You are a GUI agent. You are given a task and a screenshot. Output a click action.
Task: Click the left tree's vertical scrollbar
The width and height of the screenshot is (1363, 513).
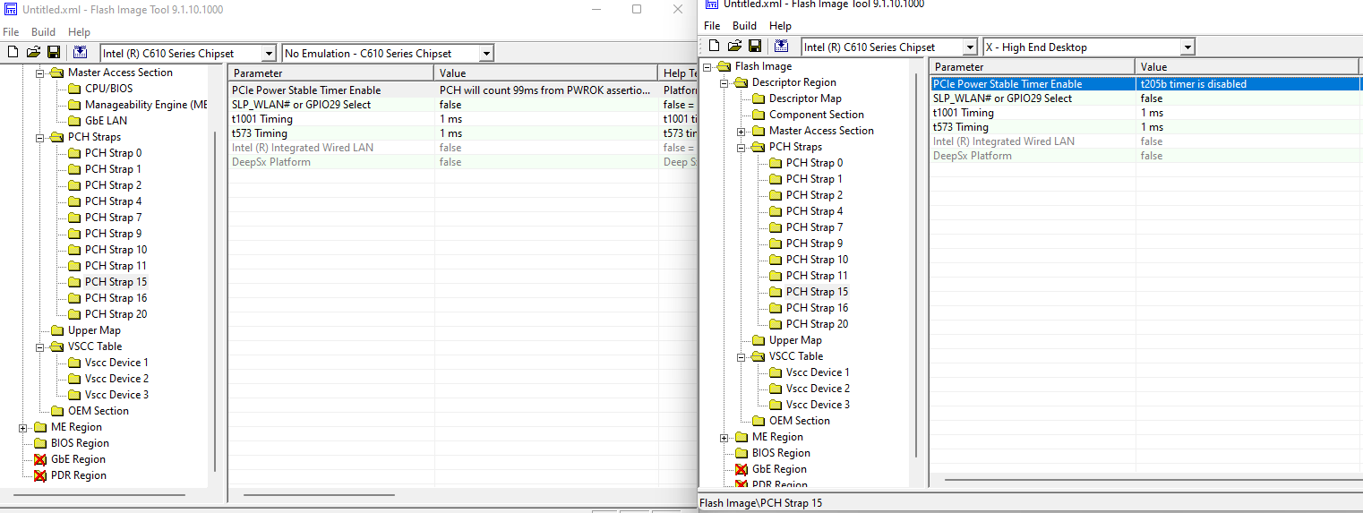point(214,300)
